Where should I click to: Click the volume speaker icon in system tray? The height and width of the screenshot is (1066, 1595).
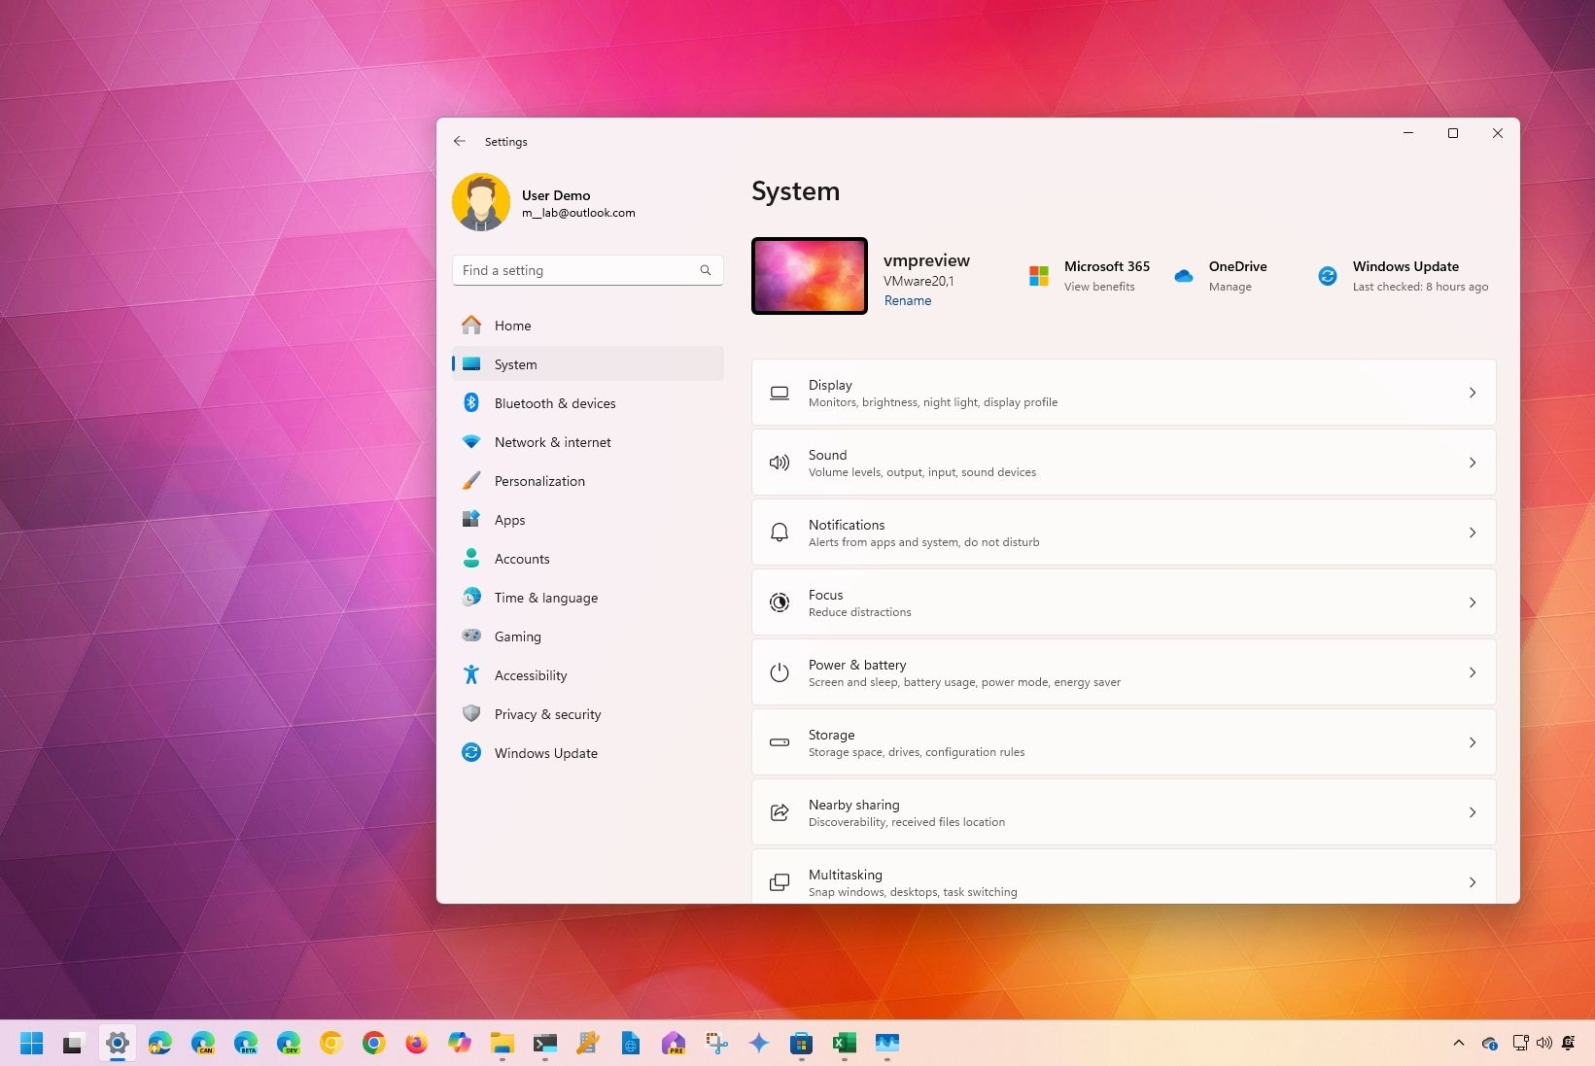pos(1543,1043)
